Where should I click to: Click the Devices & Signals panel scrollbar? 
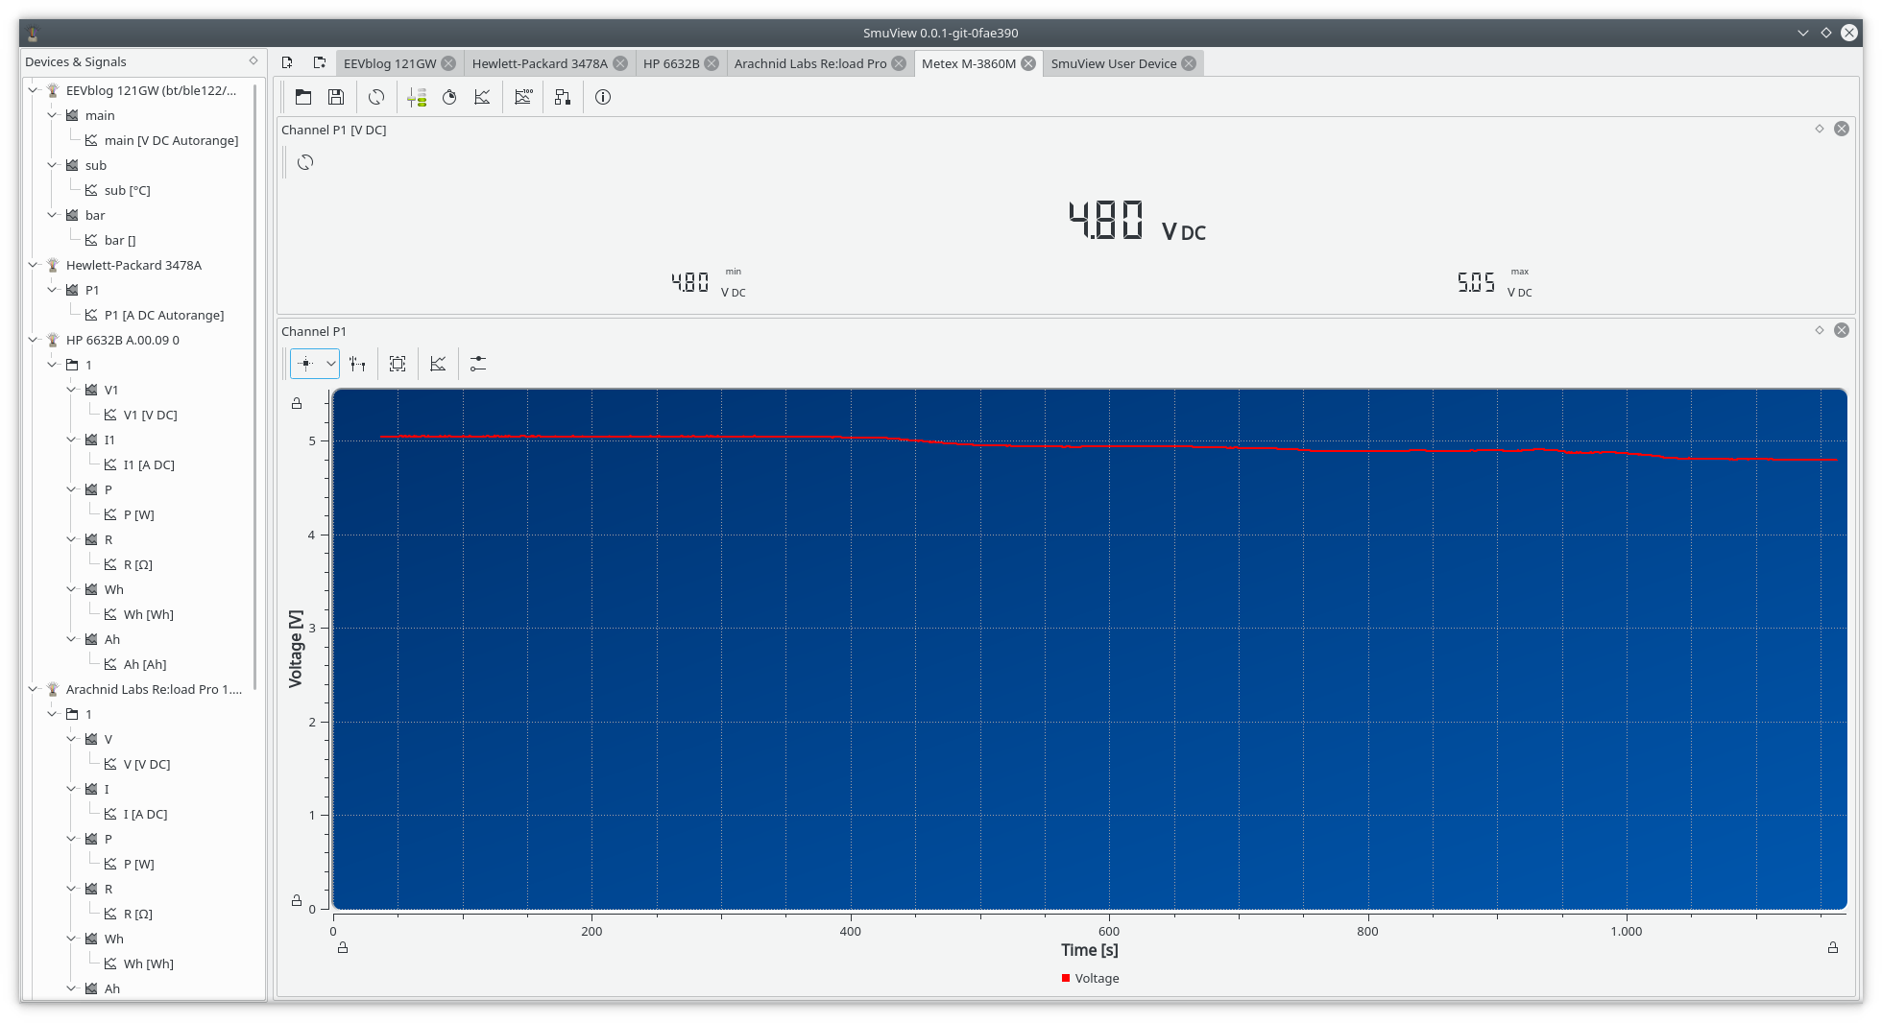[x=254, y=387]
